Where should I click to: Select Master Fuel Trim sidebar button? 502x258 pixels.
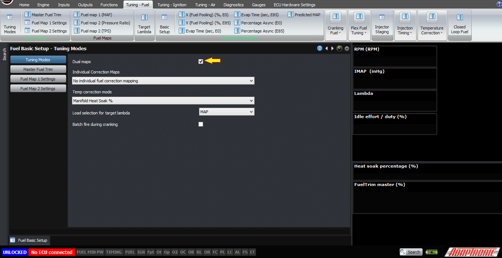tap(38, 69)
